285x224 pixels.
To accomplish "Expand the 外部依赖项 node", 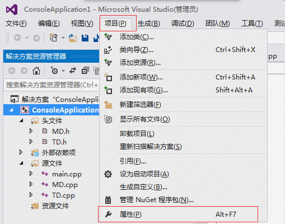I will pos(21,152).
